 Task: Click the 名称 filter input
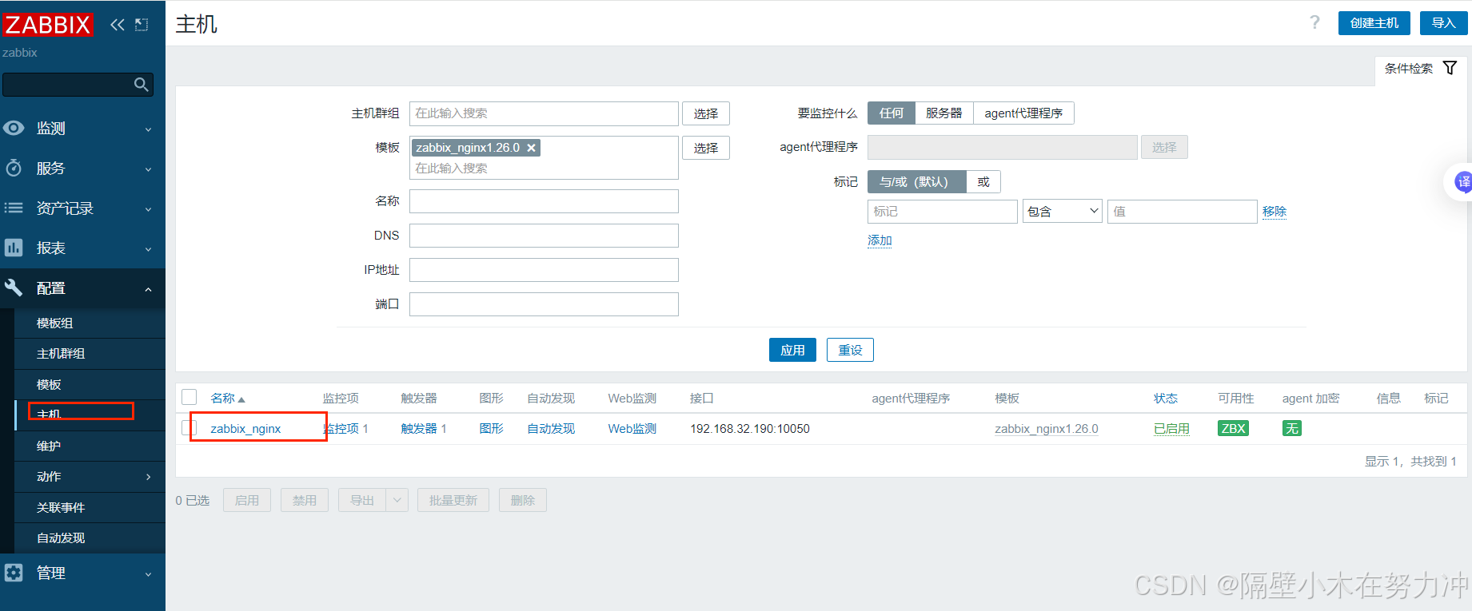[x=544, y=201]
